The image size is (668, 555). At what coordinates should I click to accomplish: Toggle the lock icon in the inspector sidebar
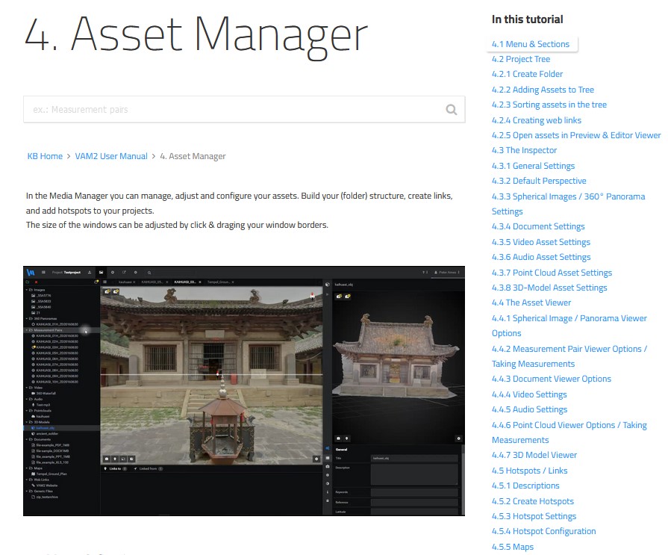[x=328, y=500]
